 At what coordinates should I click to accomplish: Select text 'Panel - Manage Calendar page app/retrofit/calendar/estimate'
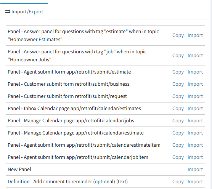75,133
